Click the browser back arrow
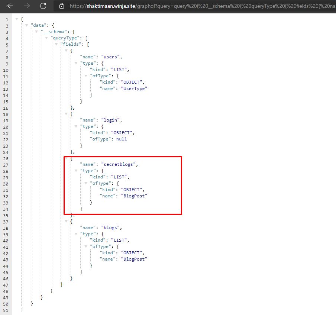The height and width of the screenshot is (316, 336). [10, 6]
